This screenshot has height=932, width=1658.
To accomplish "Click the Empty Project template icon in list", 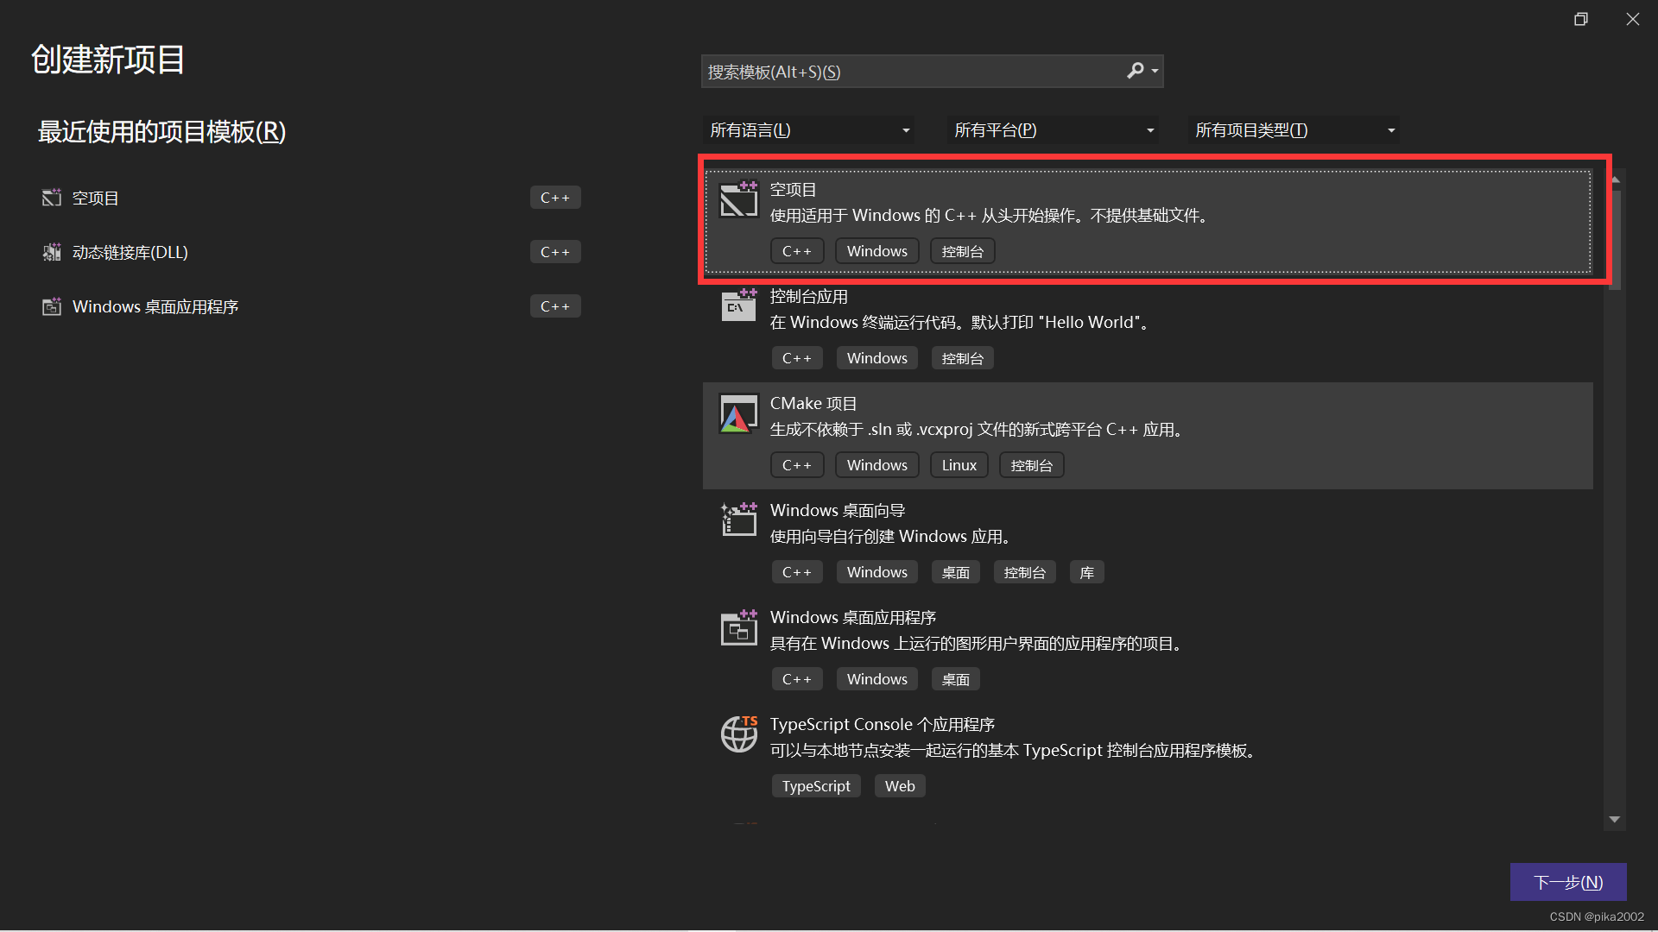I will tap(738, 199).
